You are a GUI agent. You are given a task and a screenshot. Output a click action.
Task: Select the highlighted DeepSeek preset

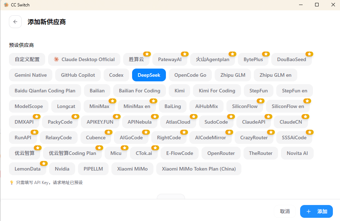point(149,75)
